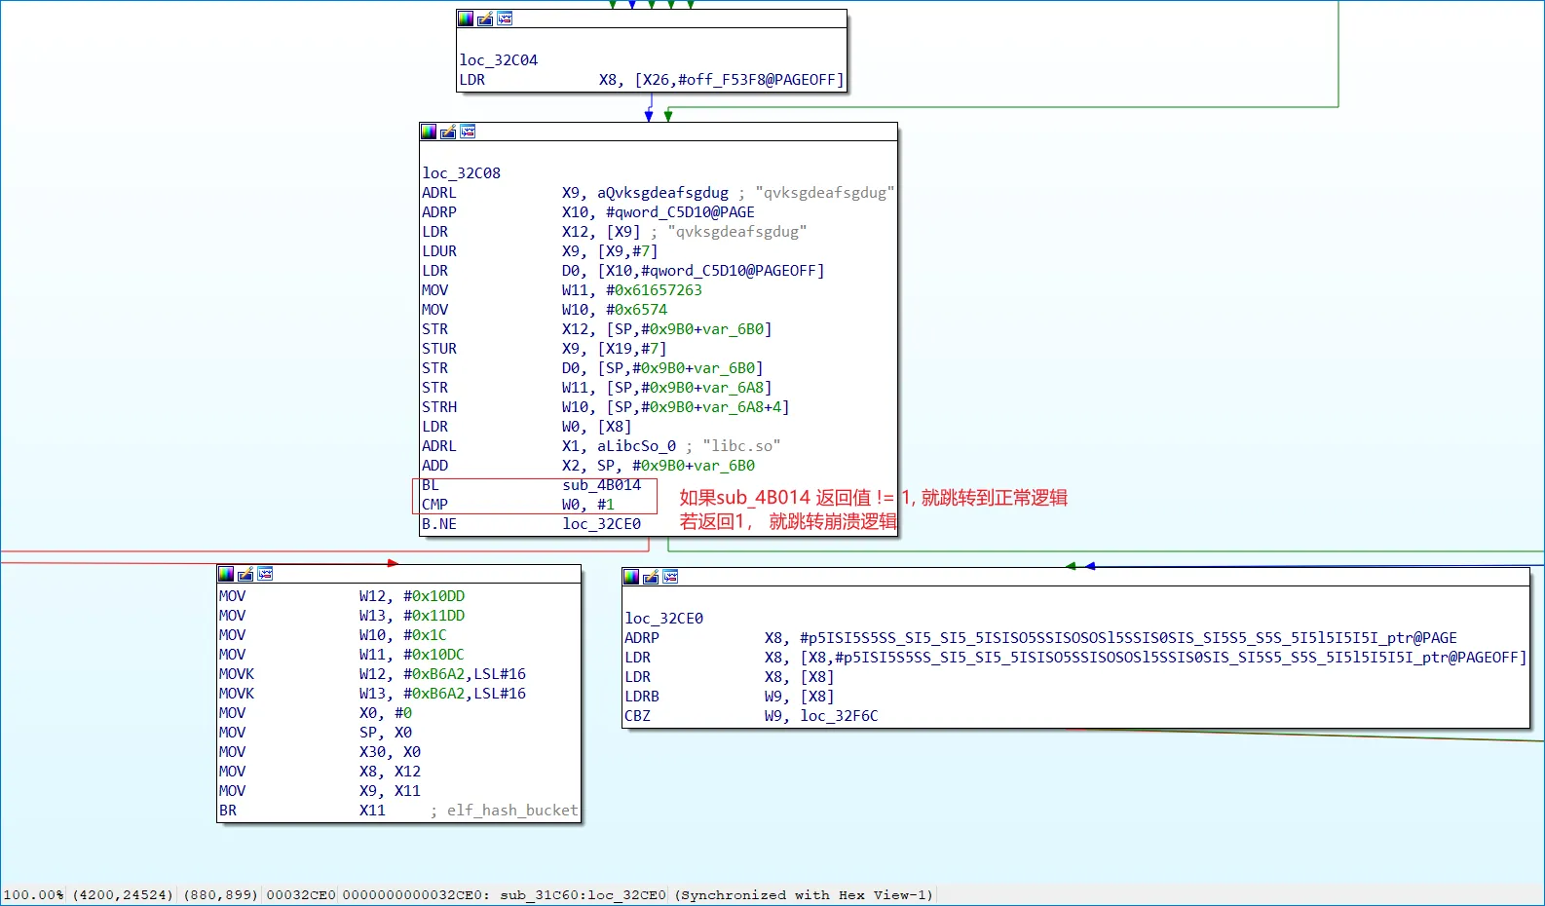This screenshot has height=906, width=1545.
Task: Click MOV X30, X0 instruction
Action: 320,752
